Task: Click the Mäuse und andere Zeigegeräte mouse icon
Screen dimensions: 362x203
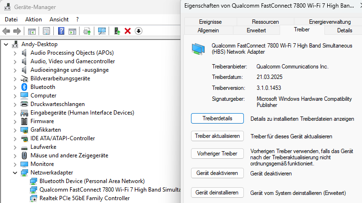Action: tap(24, 155)
